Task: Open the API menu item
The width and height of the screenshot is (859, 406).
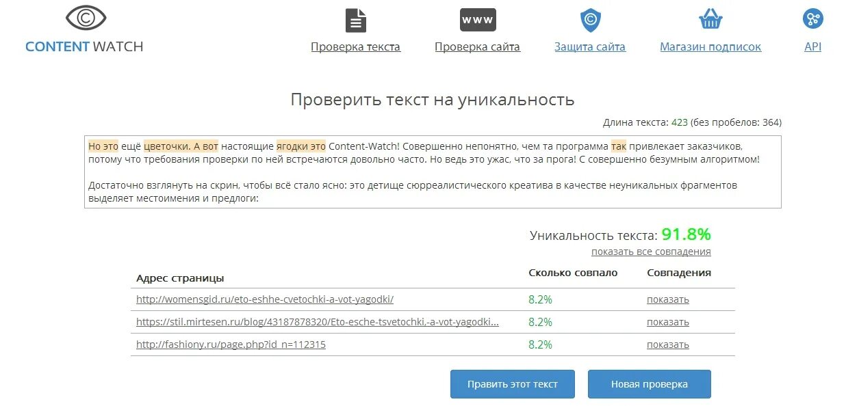Action: point(813,47)
